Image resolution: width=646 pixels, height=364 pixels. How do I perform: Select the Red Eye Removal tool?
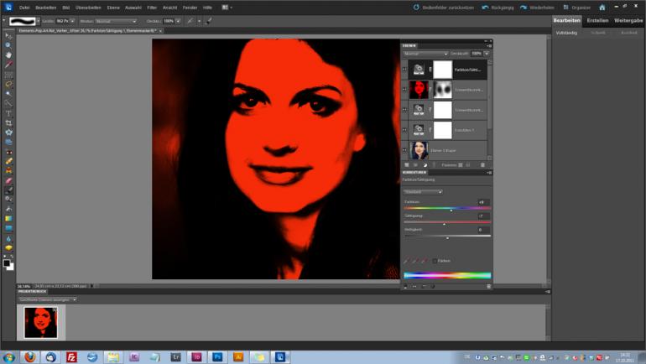(x=8, y=152)
